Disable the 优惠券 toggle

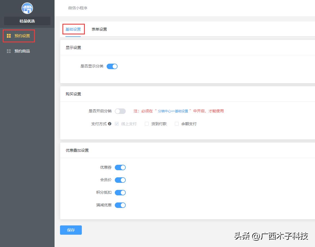[120, 167]
